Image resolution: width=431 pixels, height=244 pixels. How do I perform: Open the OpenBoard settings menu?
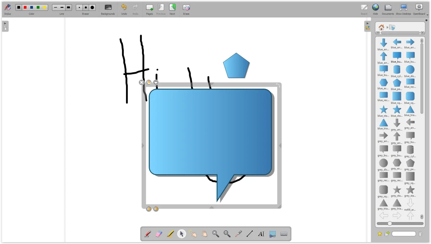(x=419, y=9)
